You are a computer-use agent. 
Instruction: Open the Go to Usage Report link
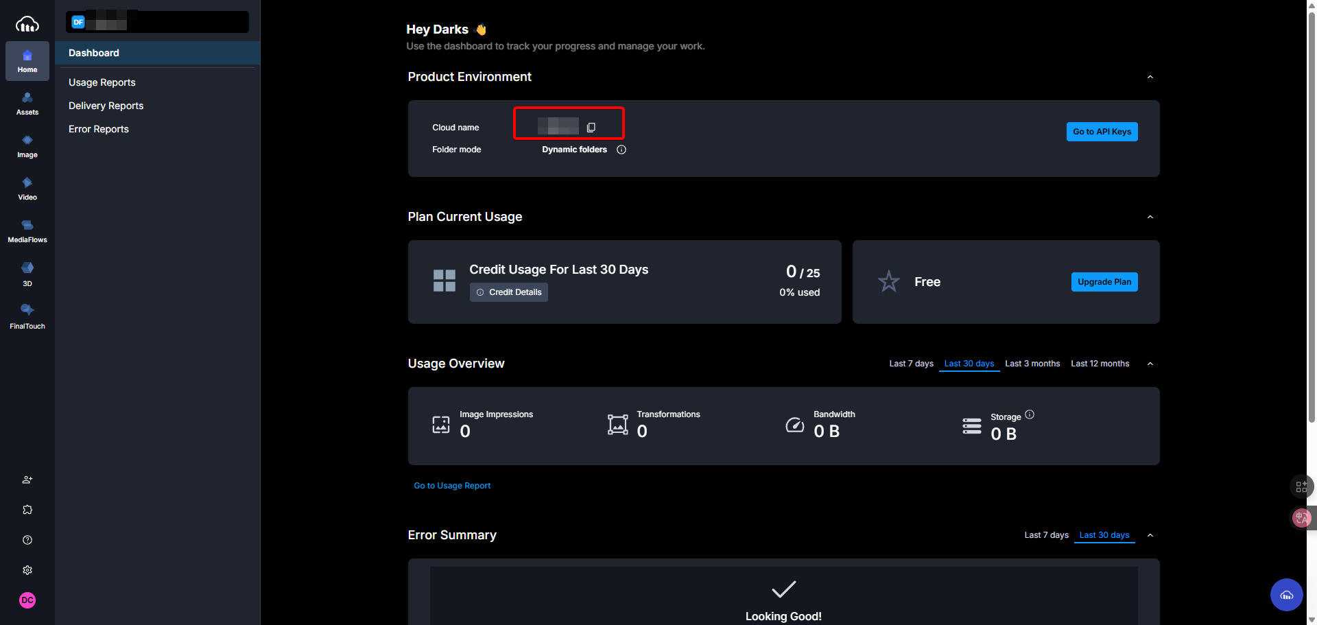click(x=452, y=485)
